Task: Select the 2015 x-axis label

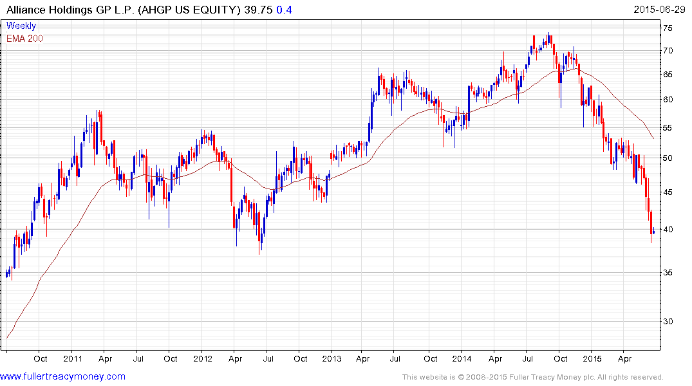Action: click(x=592, y=358)
